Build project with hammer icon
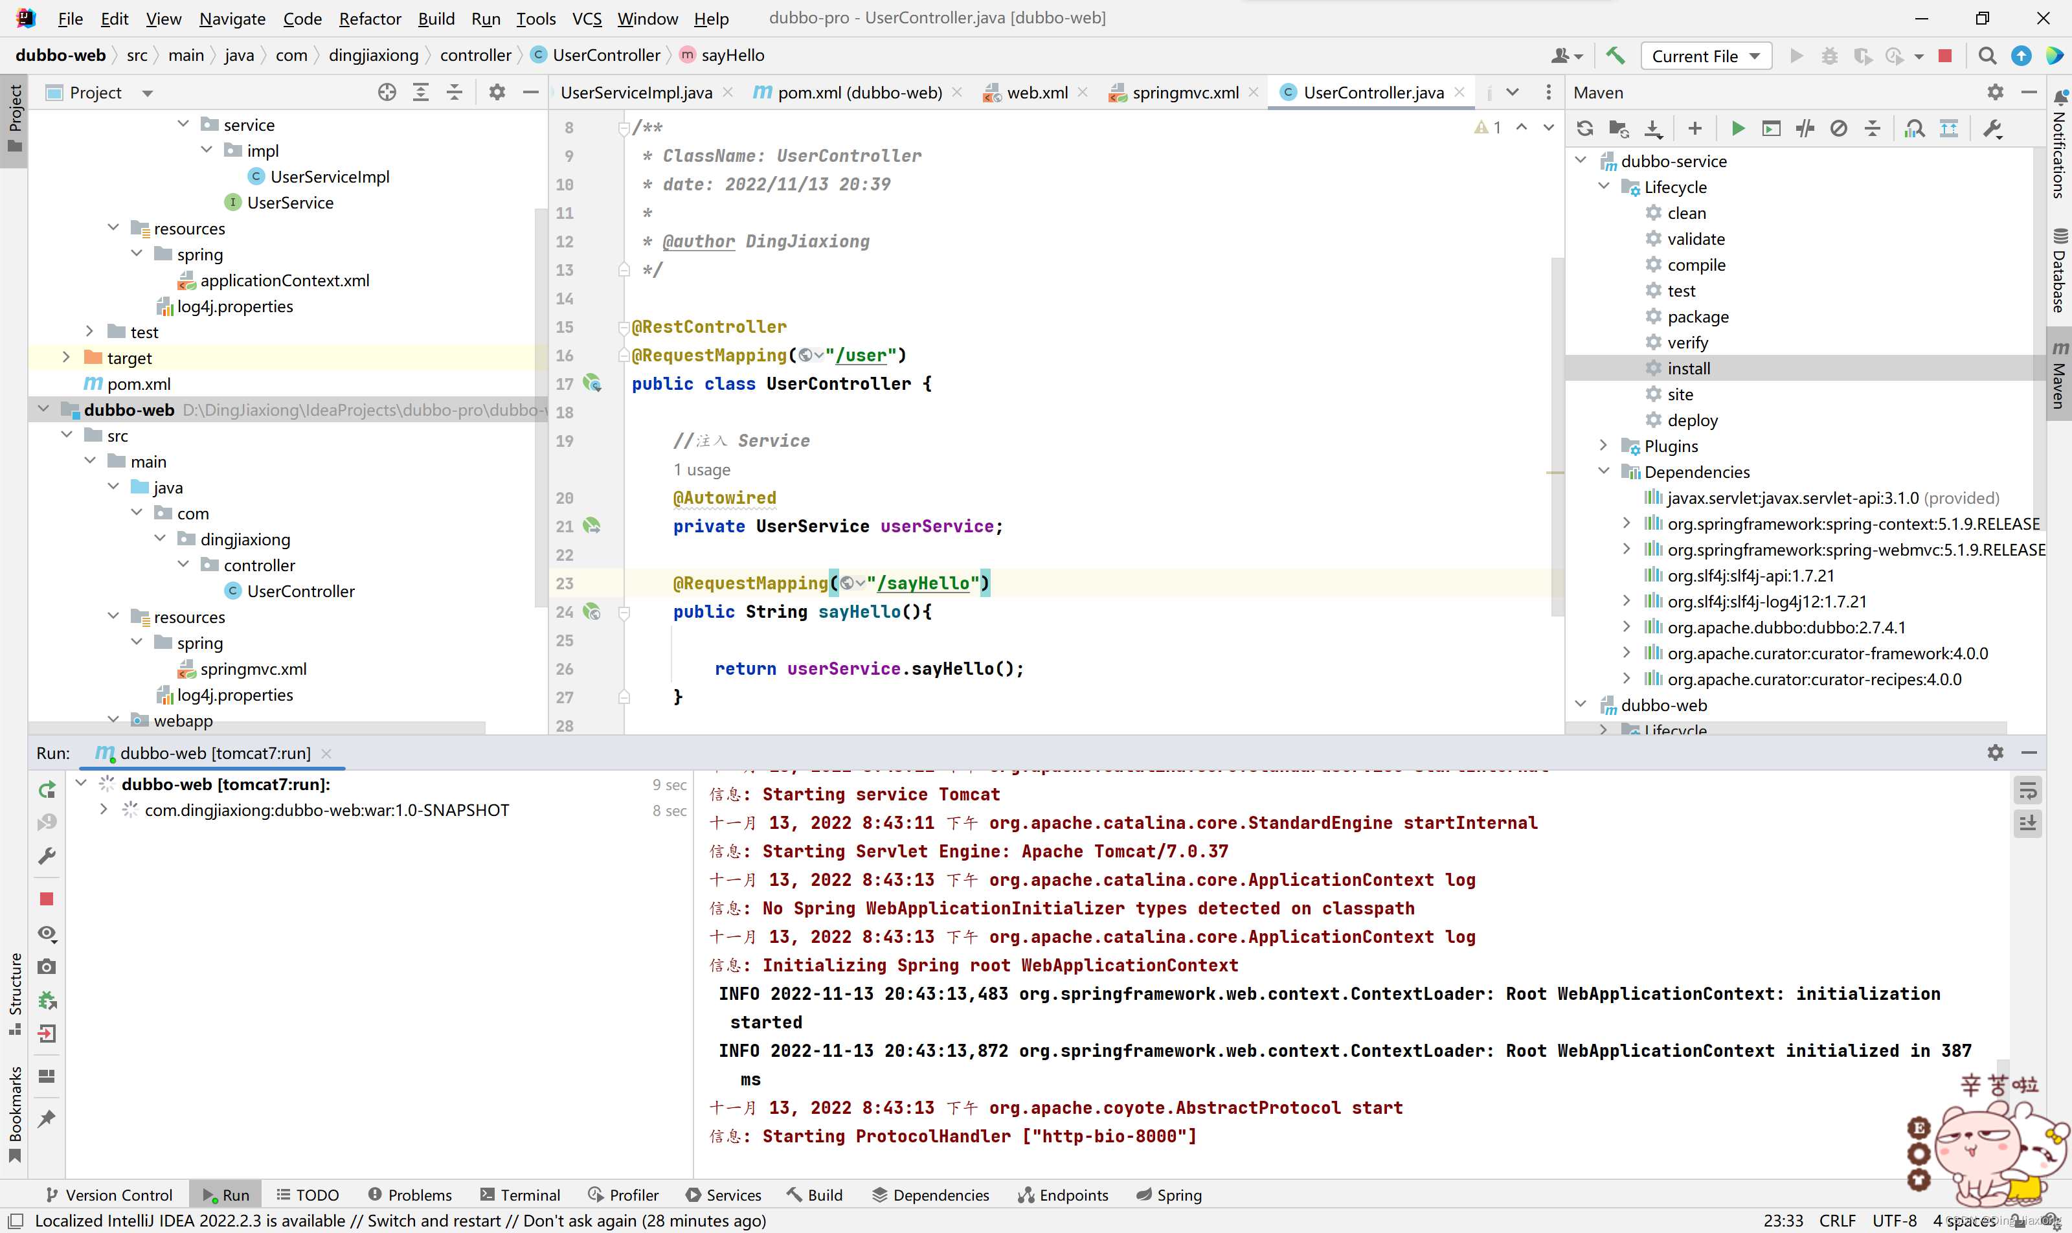Viewport: 2072px width, 1233px height. (x=1615, y=56)
